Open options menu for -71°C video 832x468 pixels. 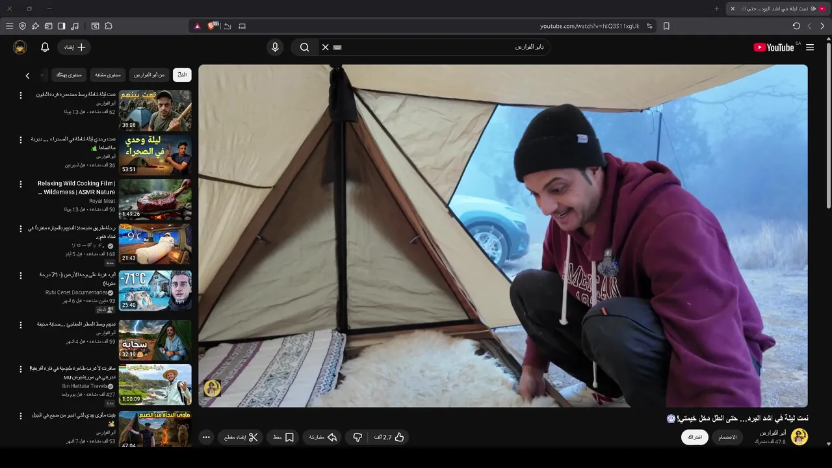pyautogui.click(x=20, y=276)
